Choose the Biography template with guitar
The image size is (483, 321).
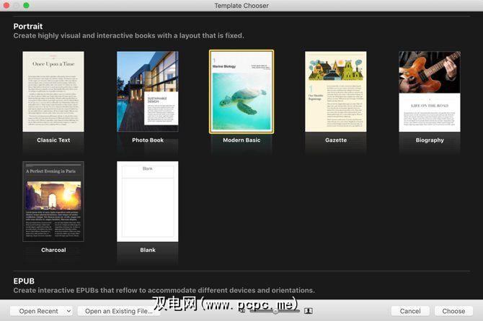click(430, 91)
